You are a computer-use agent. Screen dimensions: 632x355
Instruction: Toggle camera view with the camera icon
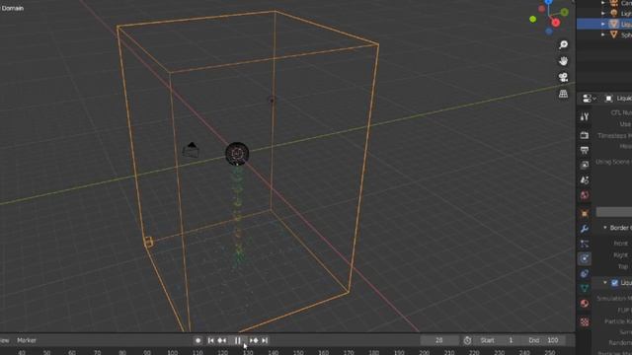[563, 77]
